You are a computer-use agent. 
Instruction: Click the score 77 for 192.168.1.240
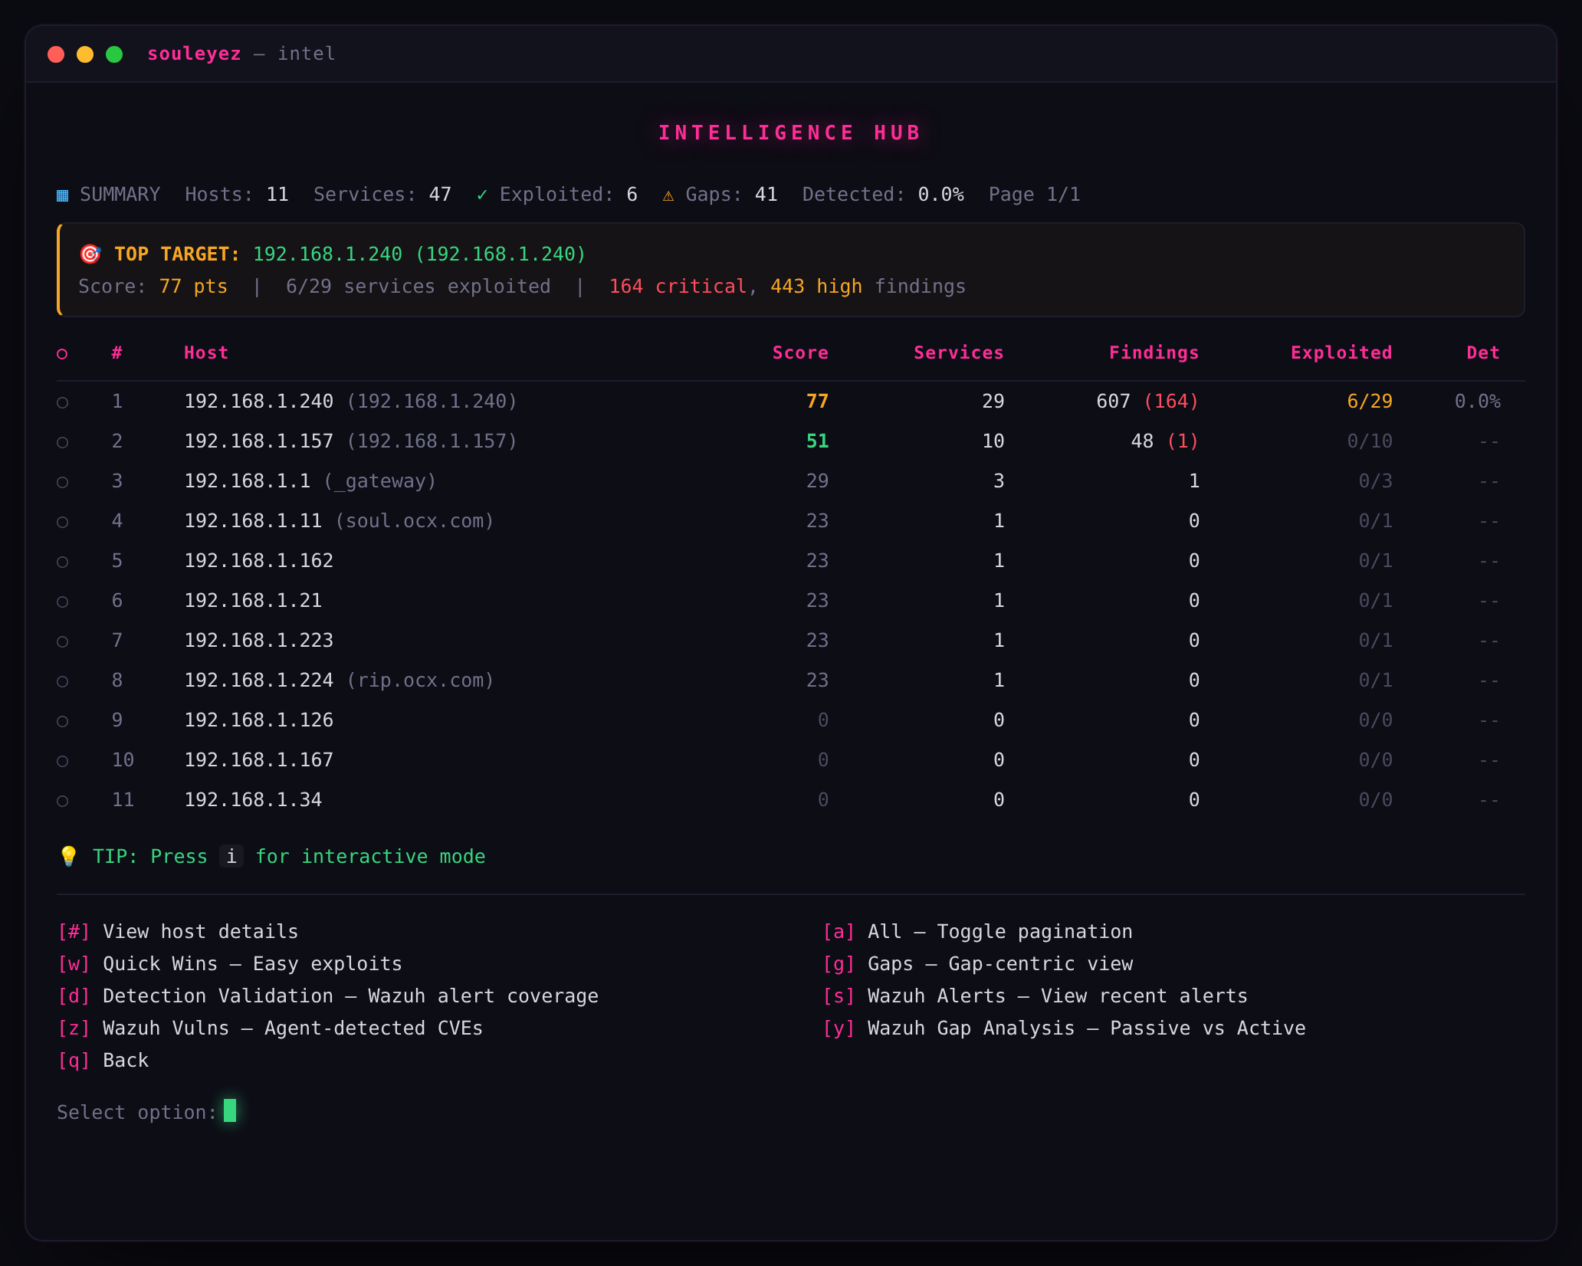(817, 402)
